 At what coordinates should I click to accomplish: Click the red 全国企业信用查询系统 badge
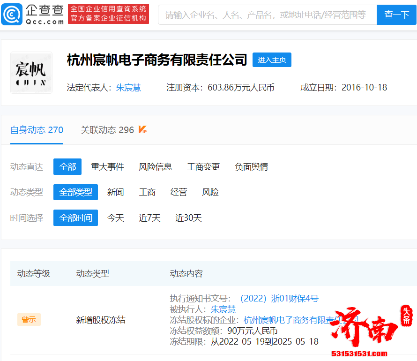click(x=108, y=15)
